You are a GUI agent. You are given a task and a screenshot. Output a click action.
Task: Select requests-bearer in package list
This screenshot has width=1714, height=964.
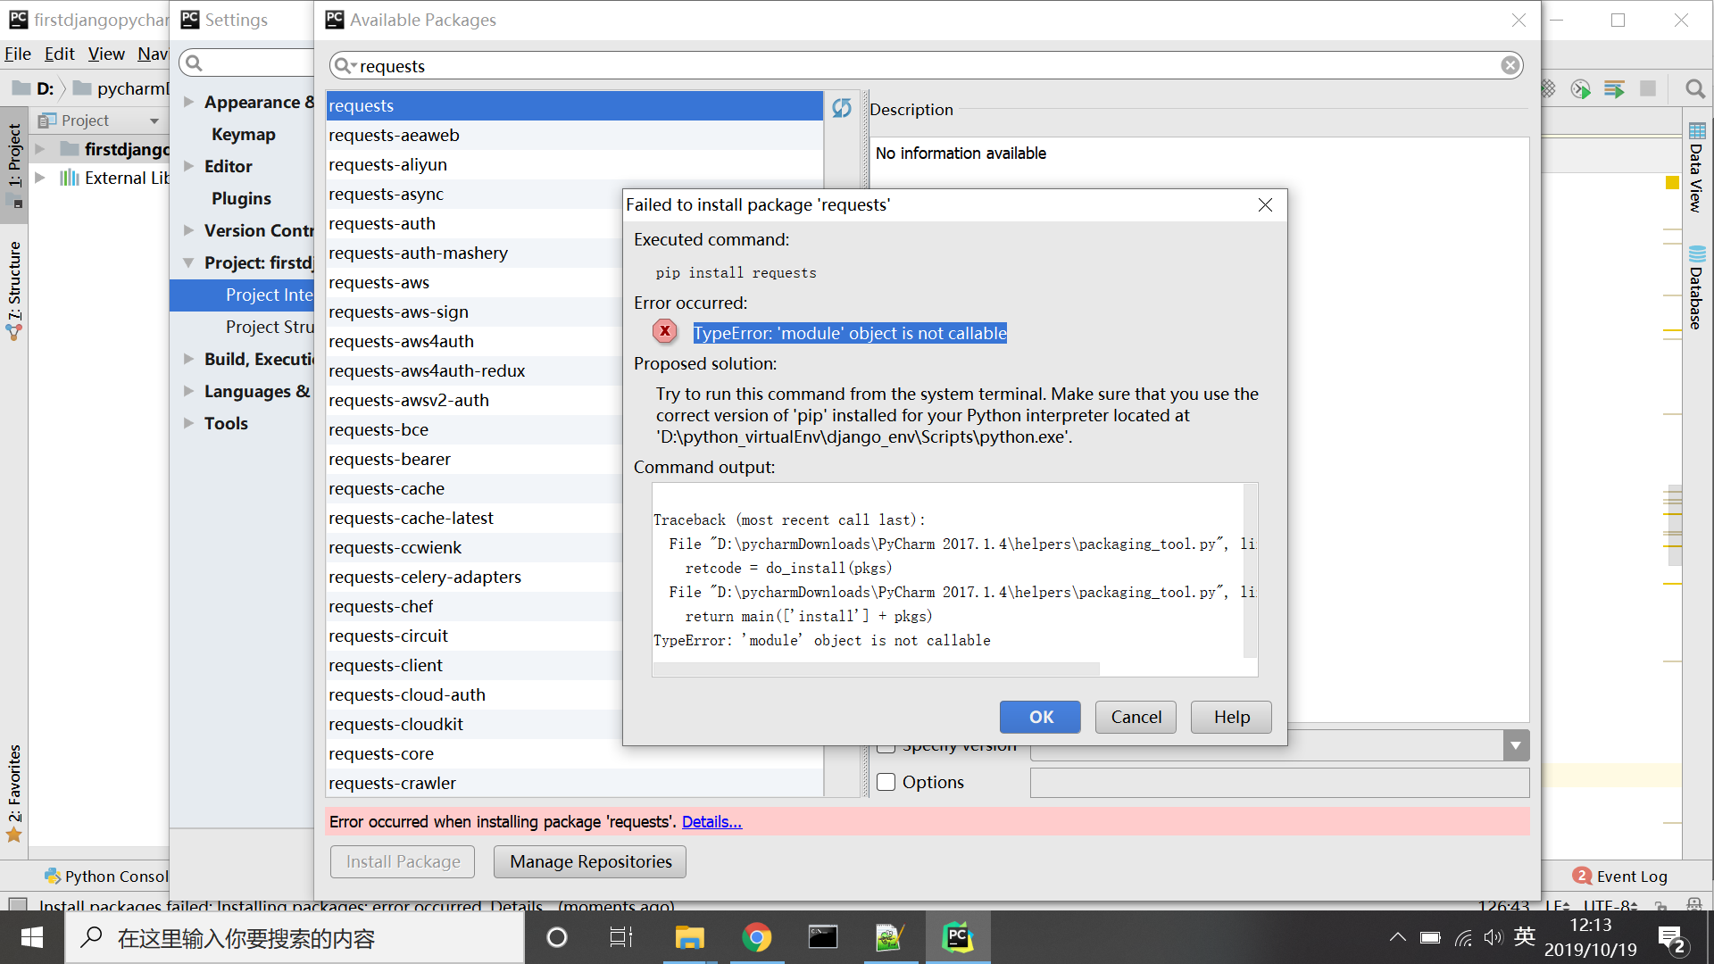[473, 459]
